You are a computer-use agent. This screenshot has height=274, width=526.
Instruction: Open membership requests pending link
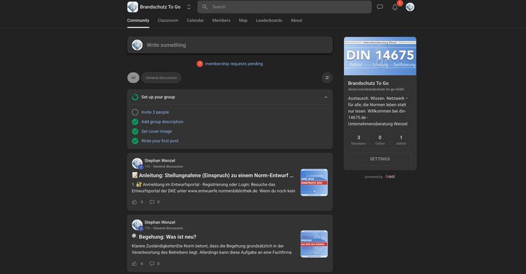[234, 64]
